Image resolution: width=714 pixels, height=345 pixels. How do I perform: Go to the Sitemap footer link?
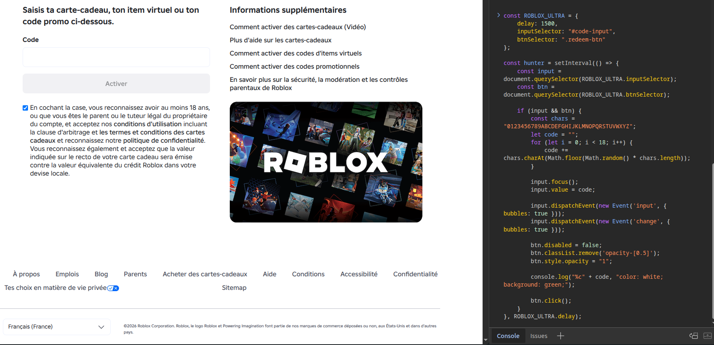[x=234, y=288]
